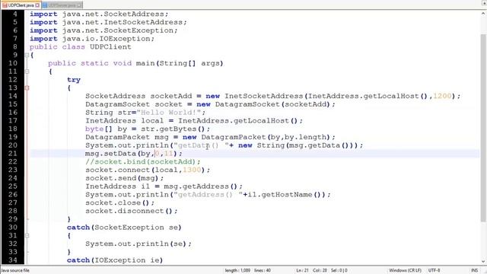Switch to the UDPClient.java tab
Viewport: 487px width, 274px height.
[x=21, y=5]
